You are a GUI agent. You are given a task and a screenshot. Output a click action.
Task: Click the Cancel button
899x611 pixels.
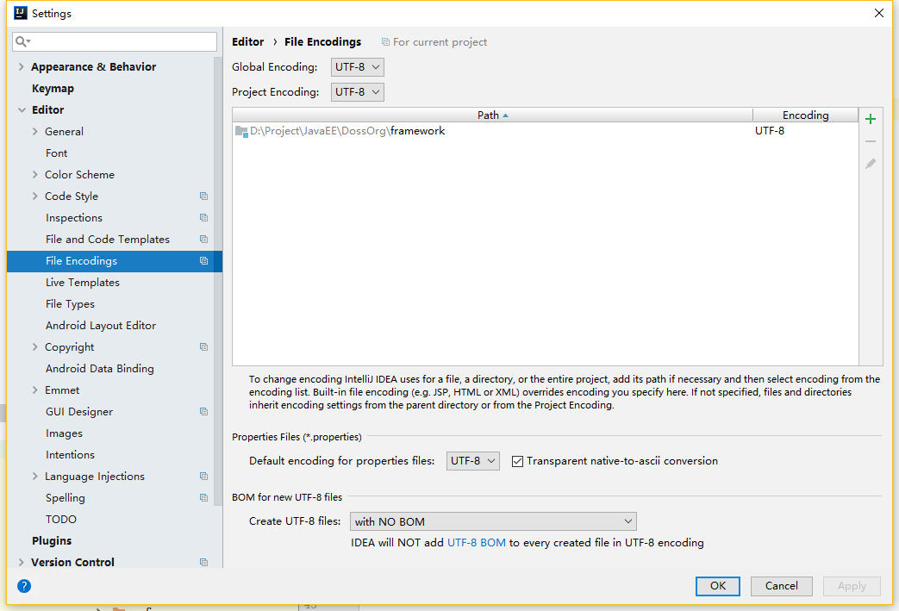pos(782,586)
